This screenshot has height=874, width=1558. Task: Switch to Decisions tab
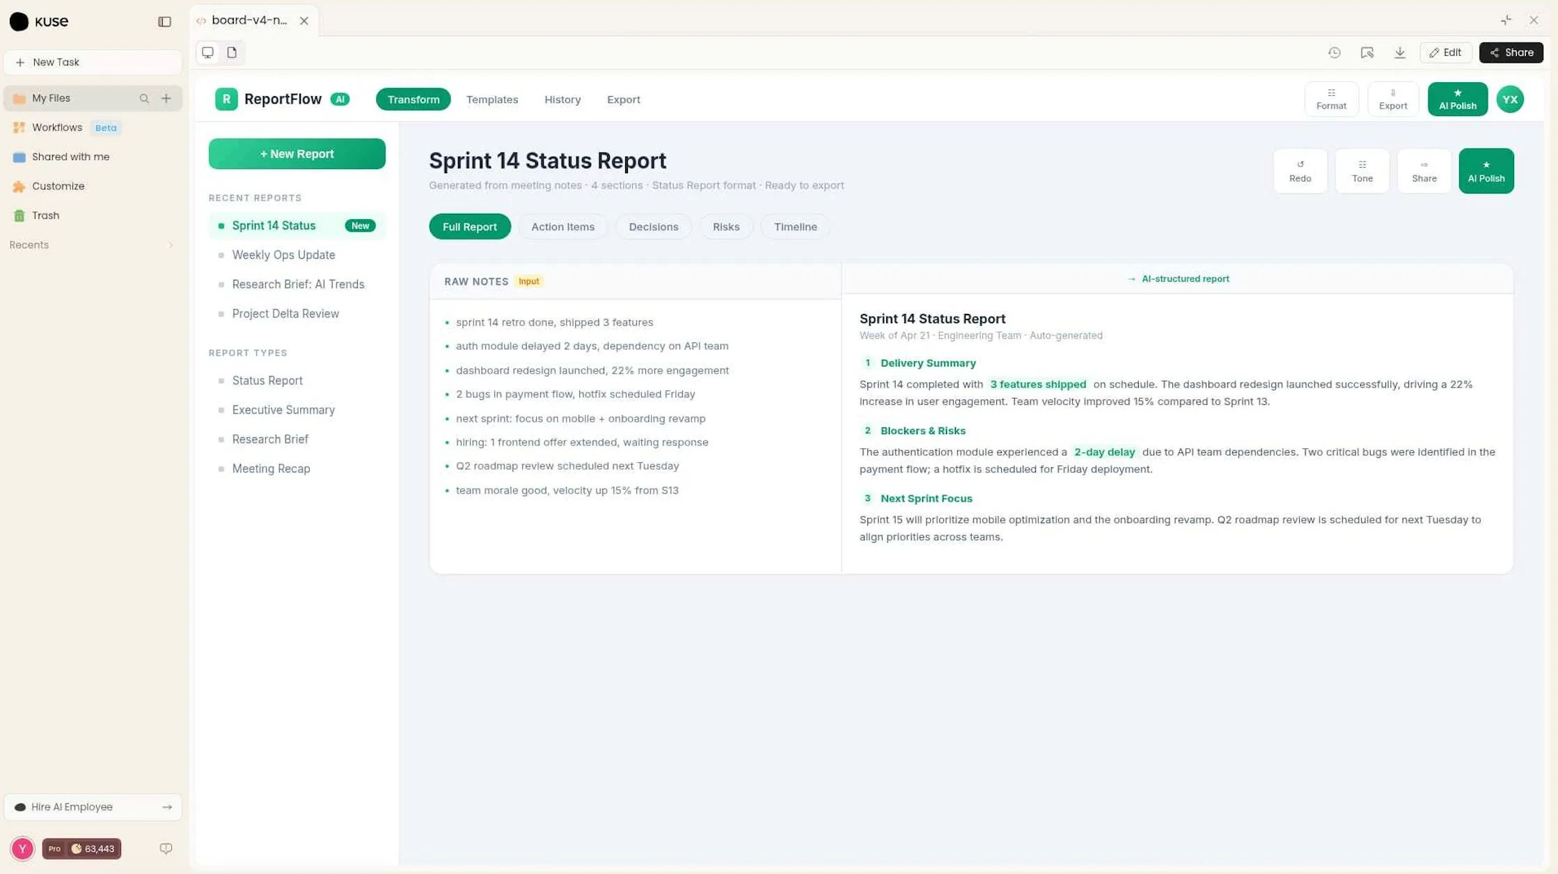click(653, 227)
